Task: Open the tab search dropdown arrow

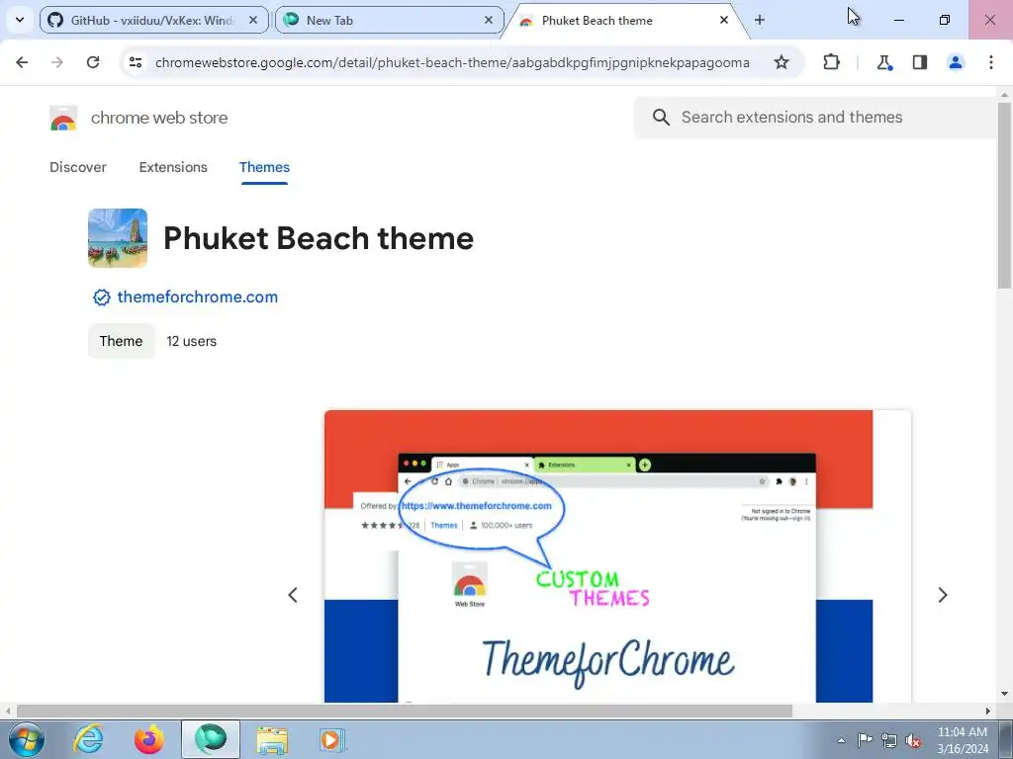Action: click(x=20, y=20)
